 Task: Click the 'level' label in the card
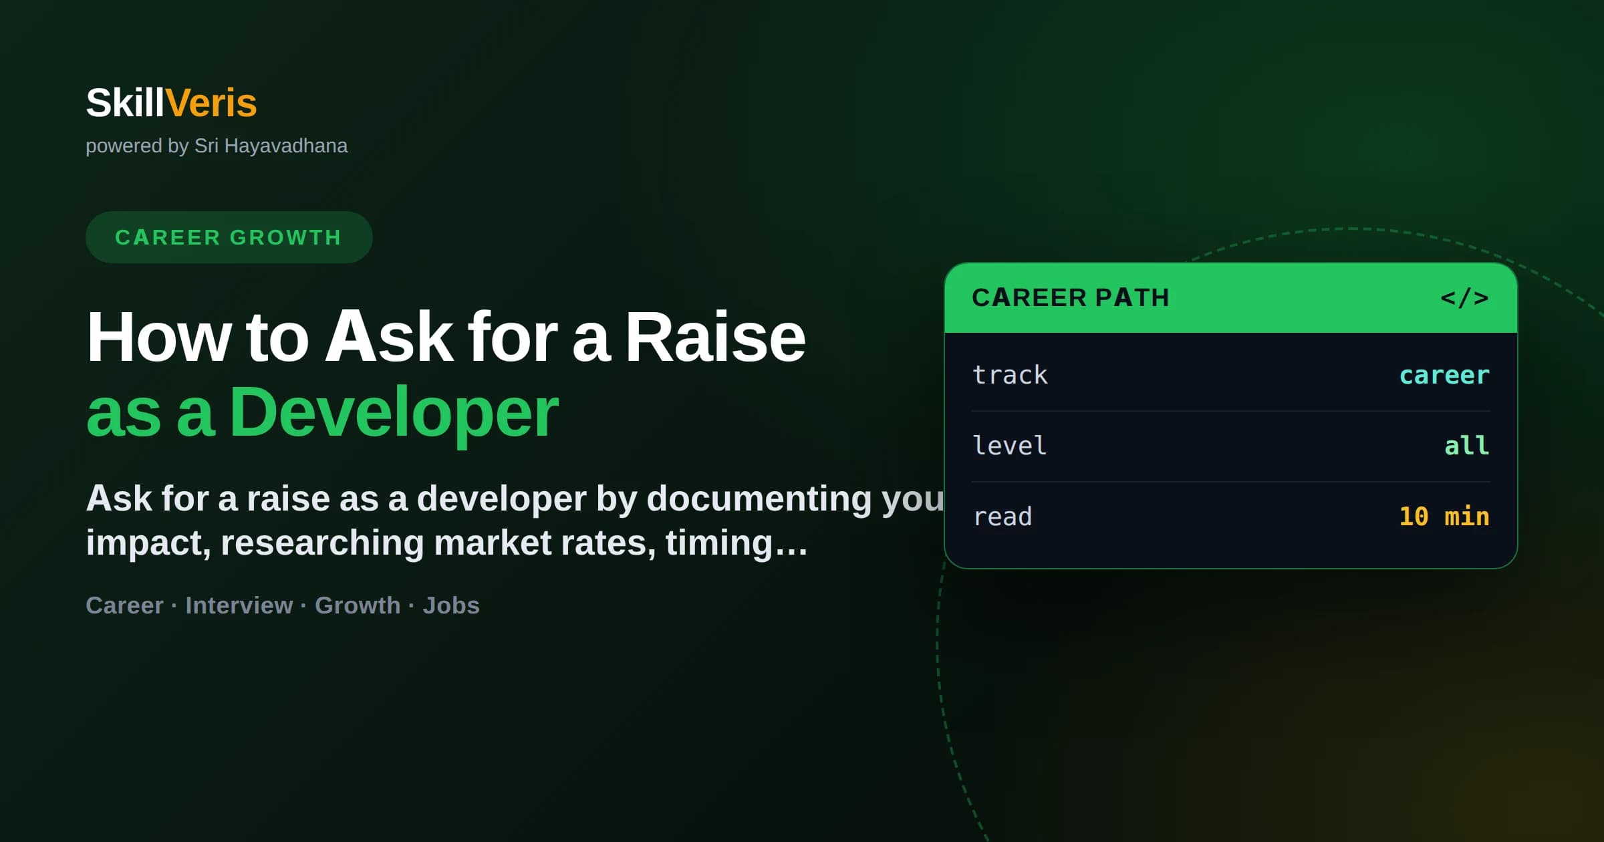(1009, 446)
